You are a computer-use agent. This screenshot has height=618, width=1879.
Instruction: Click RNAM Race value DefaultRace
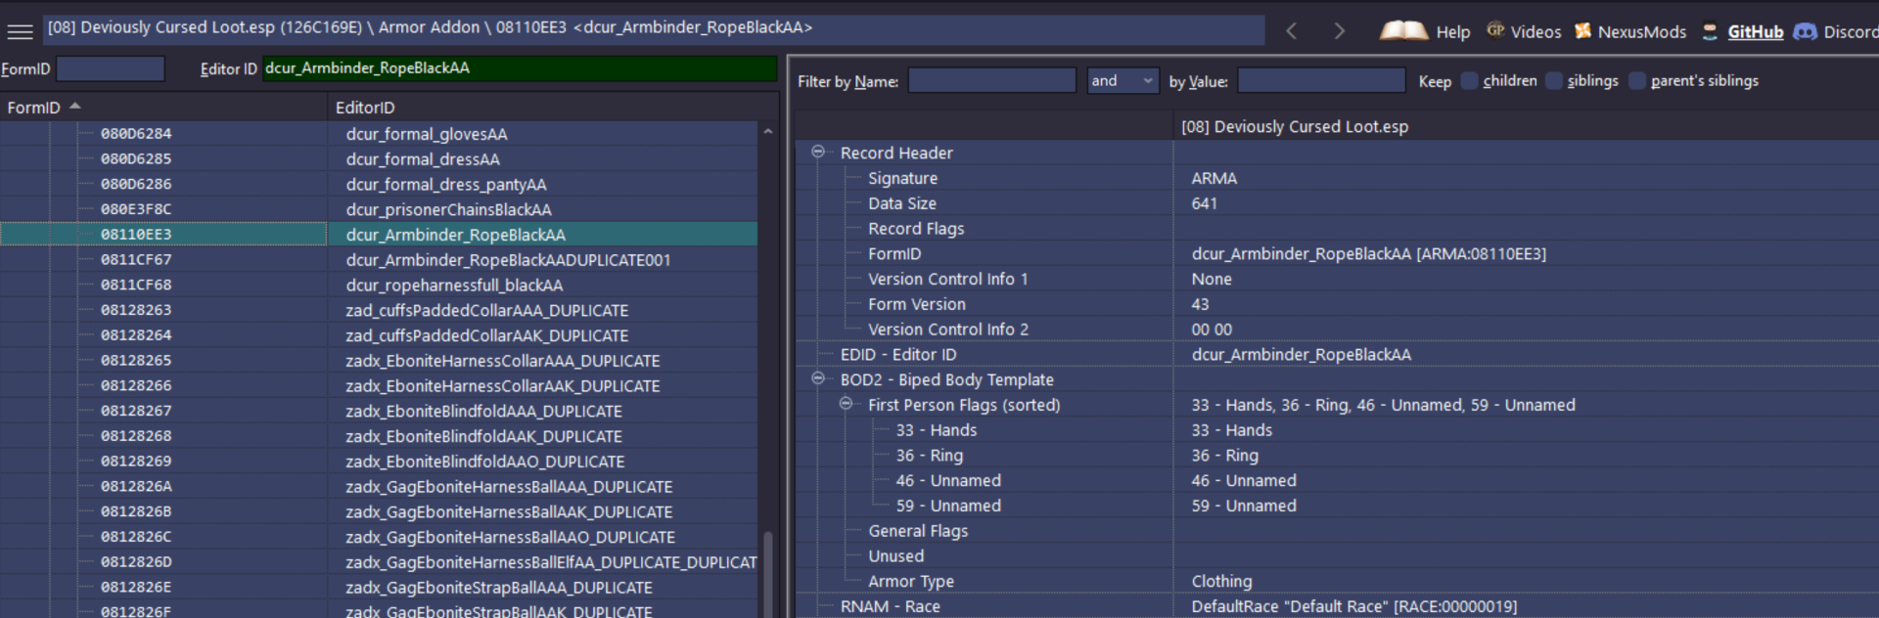(x=1354, y=607)
